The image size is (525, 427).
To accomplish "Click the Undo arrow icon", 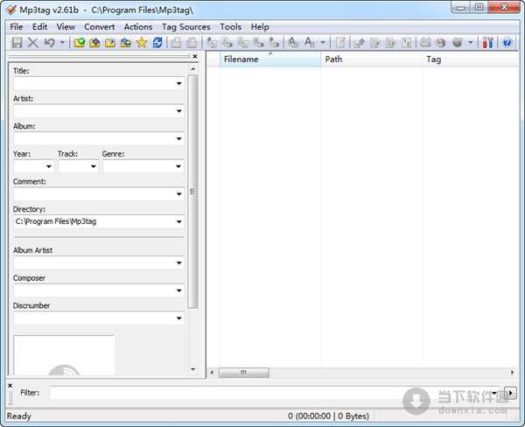I will pyautogui.click(x=50, y=43).
